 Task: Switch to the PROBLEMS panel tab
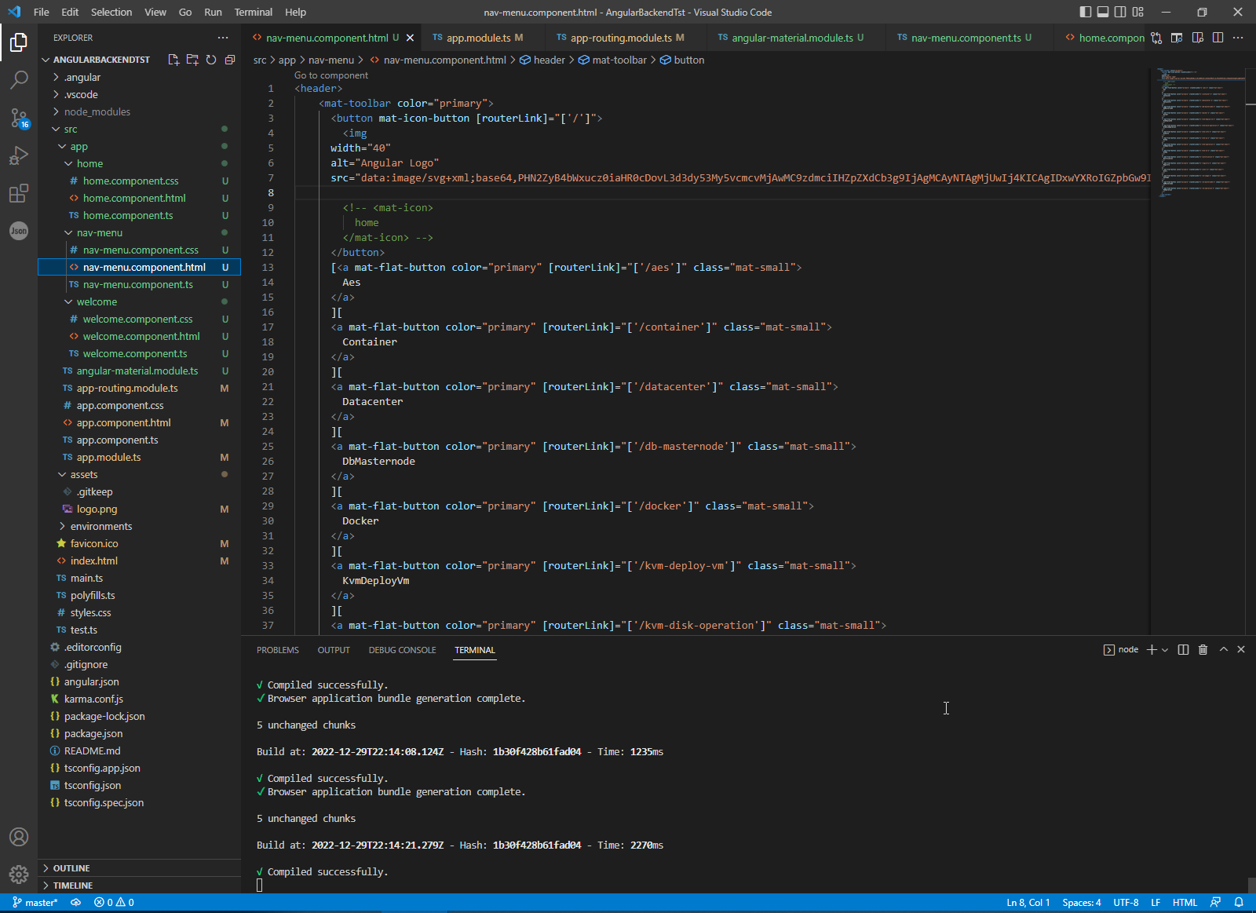click(x=277, y=650)
